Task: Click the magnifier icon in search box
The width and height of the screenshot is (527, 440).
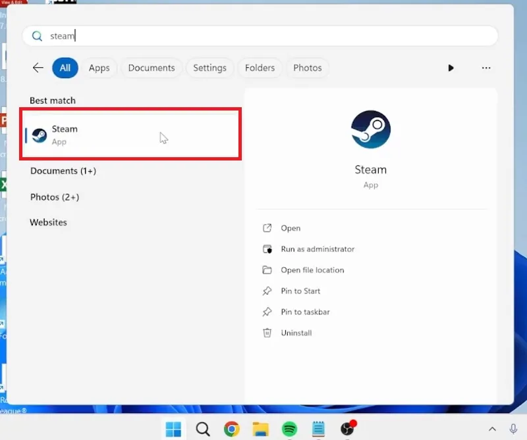Action: 37,36
